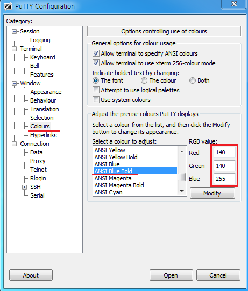Select The colour radio option
This screenshot has height=291, width=248.
pyautogui.click(x=144, y=80)
